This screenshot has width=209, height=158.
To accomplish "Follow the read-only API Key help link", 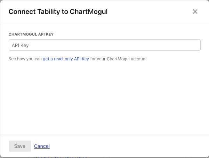I will coord(66,59).
